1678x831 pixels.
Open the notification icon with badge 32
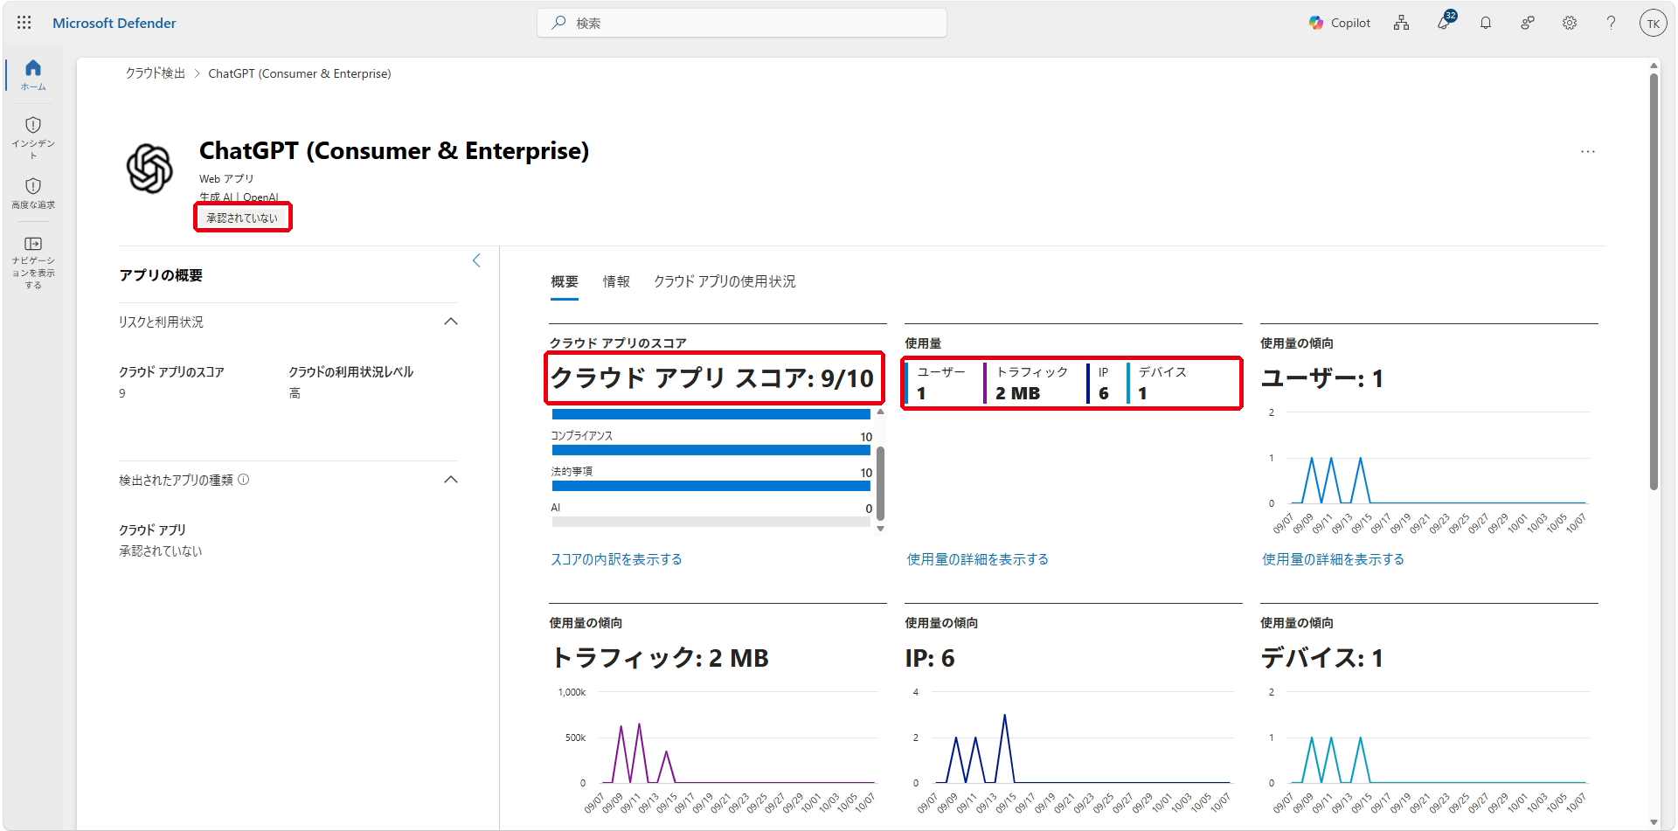[x=1445, y=22]
